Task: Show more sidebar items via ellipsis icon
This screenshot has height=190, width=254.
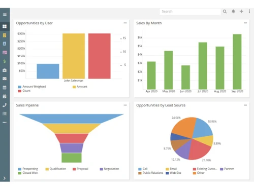Action: [x=5, y=122]
